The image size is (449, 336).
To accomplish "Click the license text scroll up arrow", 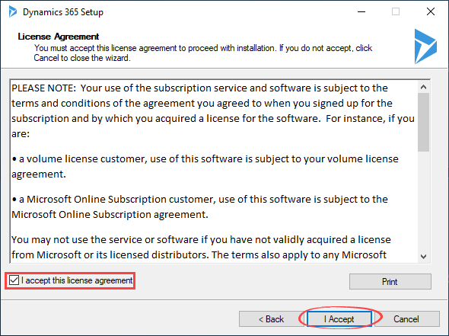I will (424, 87).
